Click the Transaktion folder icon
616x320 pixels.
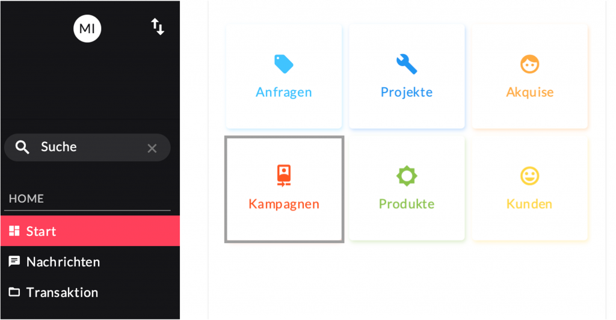coord(14,292)
